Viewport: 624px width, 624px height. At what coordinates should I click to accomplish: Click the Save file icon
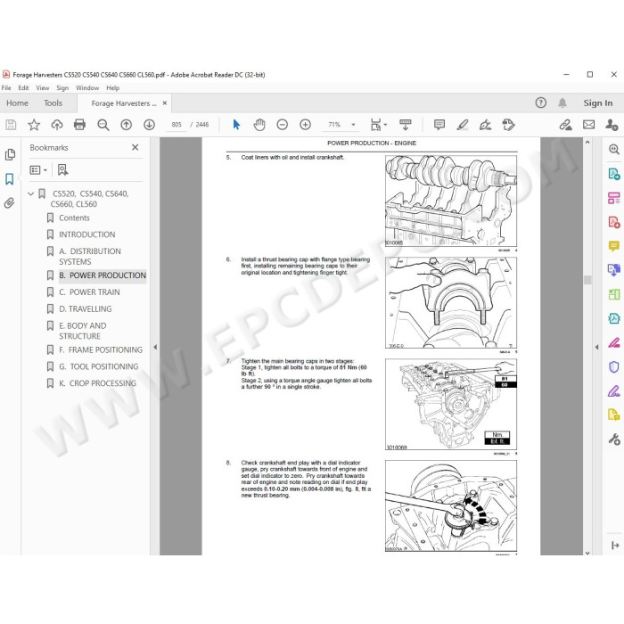pyautogui.click(x=11, y=125)
